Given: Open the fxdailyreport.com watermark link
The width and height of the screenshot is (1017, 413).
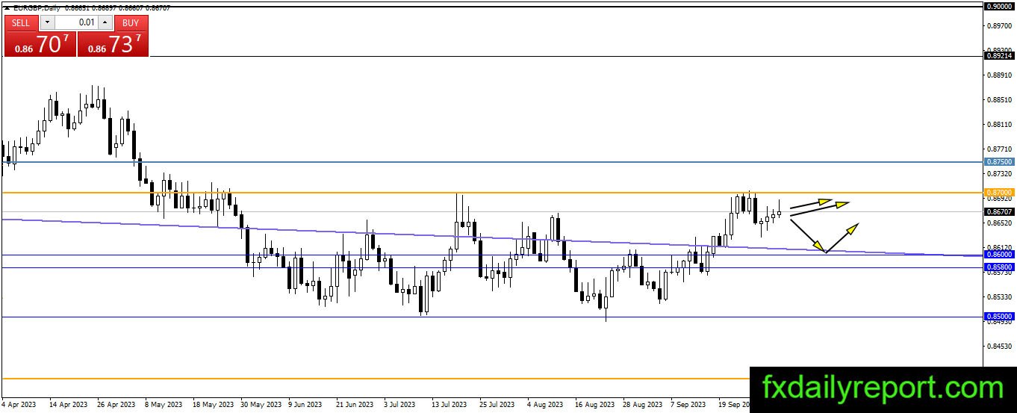Looking at the screenshot, I should 883,388.
